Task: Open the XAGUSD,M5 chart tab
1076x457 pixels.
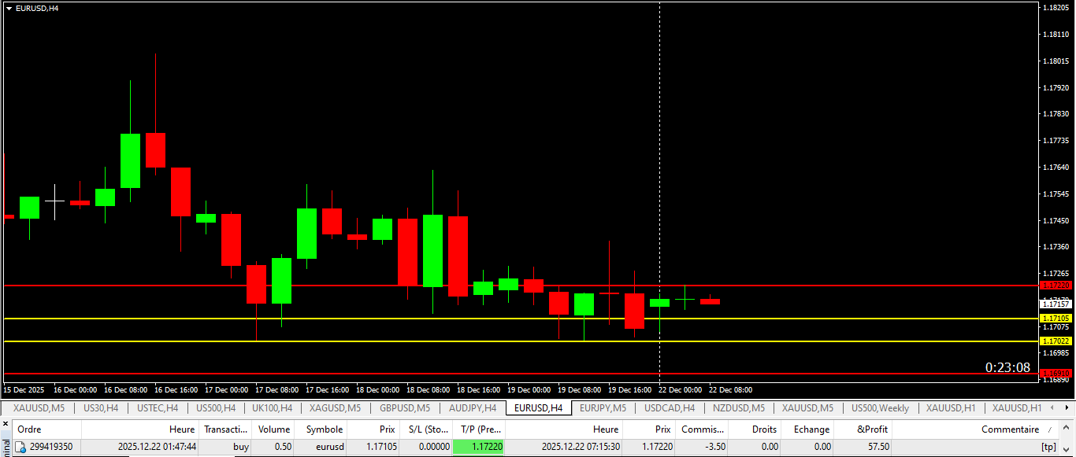Action: click(335, 408)
